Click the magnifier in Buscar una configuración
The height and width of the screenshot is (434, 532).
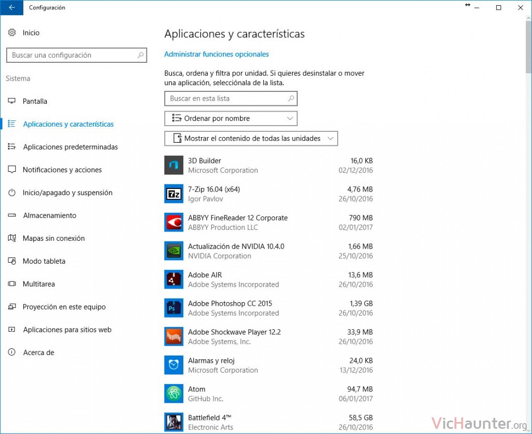pos(140,55)
